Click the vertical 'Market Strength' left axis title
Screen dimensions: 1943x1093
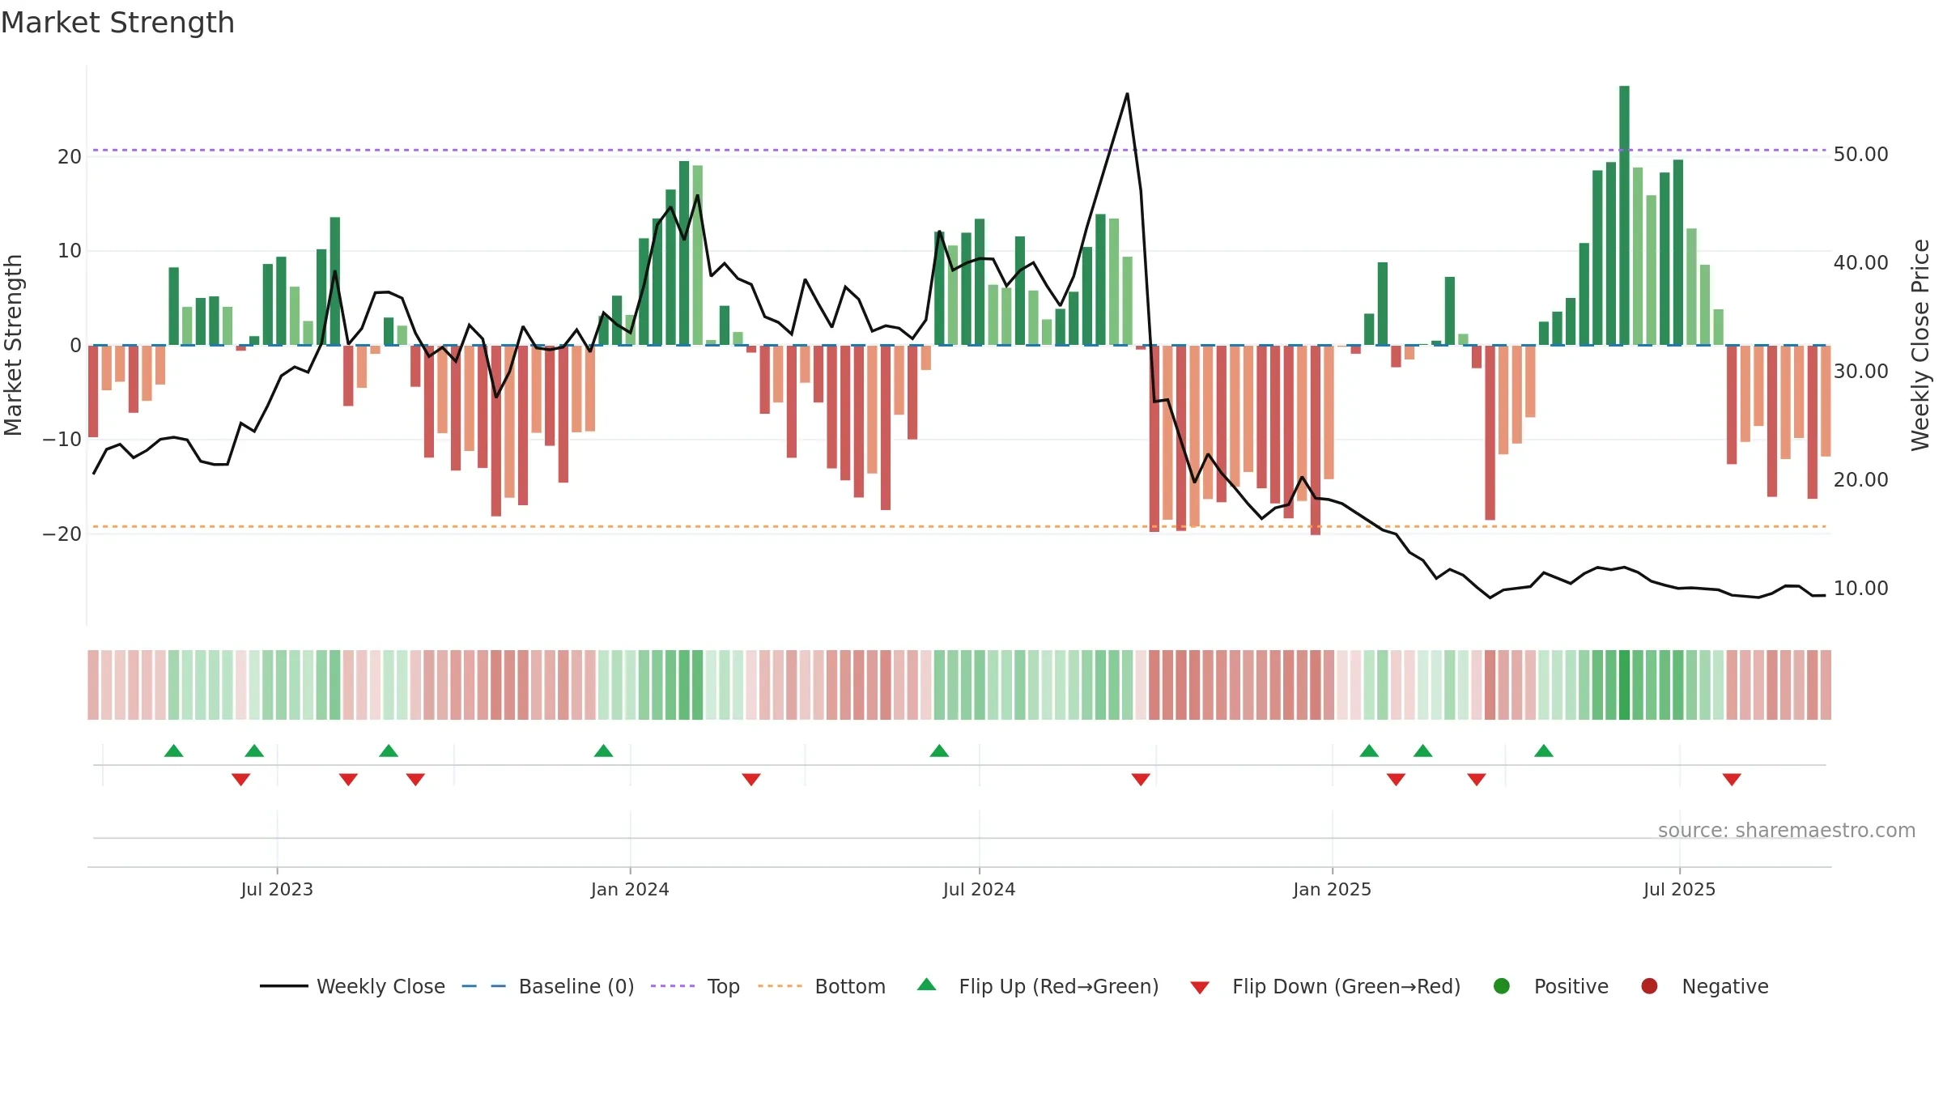pyautogui.click(x=13, y=345)
